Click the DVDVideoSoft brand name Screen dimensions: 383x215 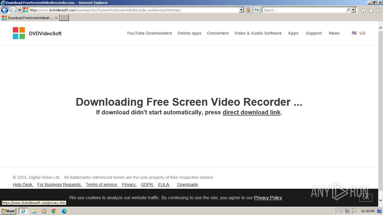45,33
